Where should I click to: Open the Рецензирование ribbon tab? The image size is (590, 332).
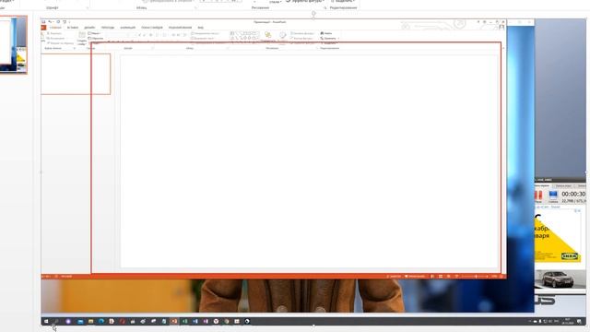pyautogui.click(x=180, y=28)
